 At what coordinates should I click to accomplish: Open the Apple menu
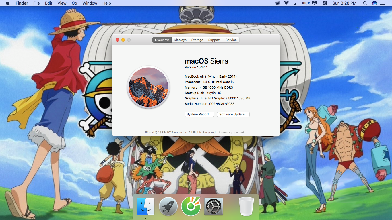coord(8,3)
